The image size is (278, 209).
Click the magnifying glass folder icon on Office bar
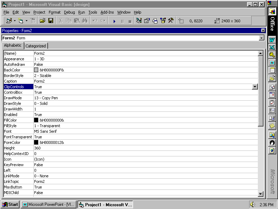tap(272, 135)
